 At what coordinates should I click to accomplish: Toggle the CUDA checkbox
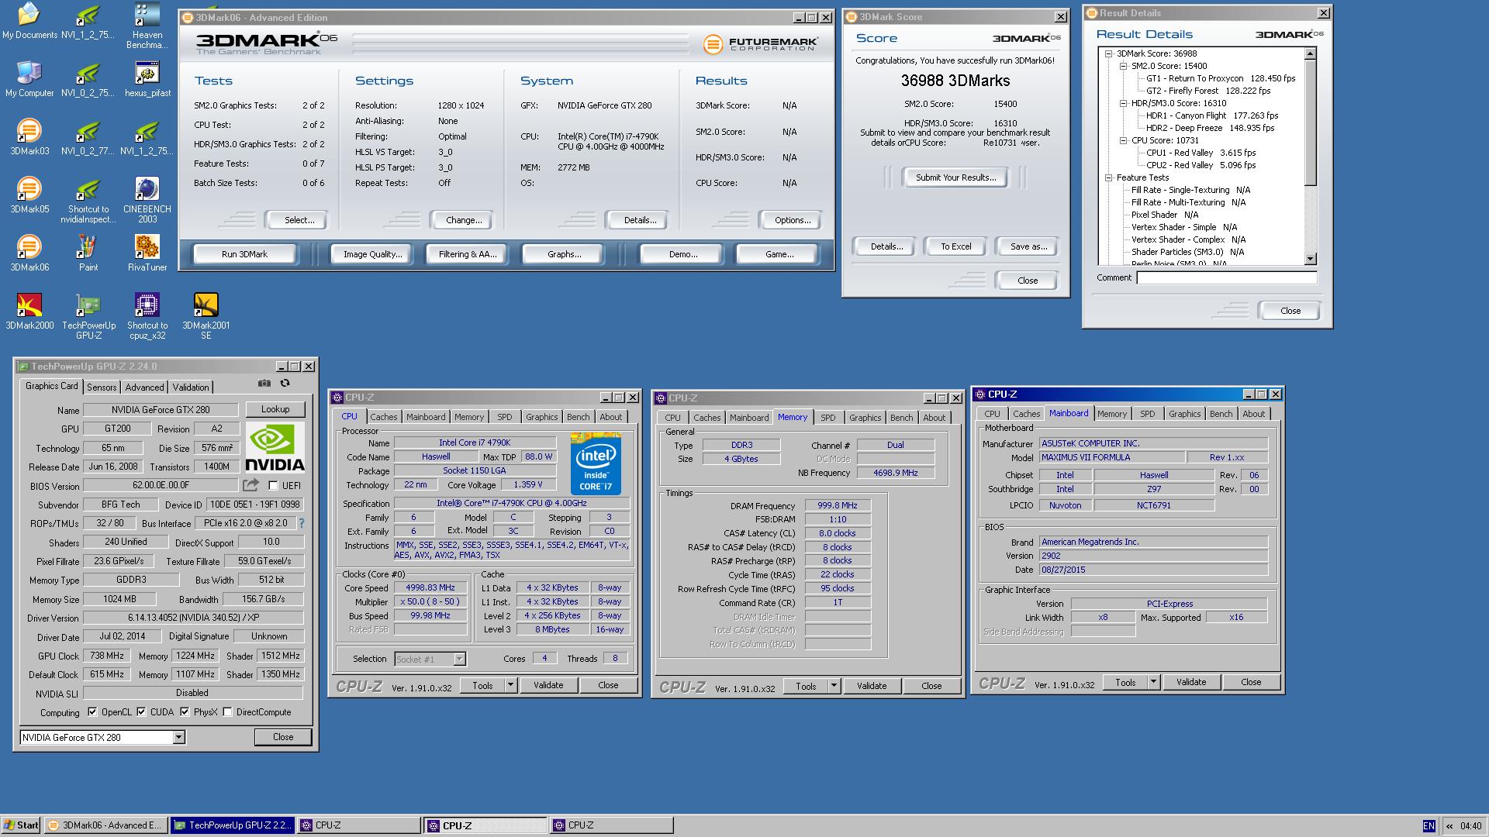(x=141, y=712)
